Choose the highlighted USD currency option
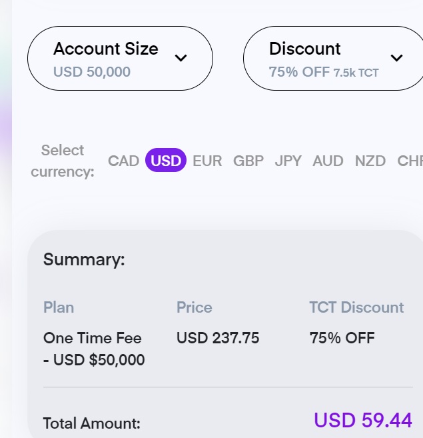Screen dimensions: 423x438 (166, 161)
